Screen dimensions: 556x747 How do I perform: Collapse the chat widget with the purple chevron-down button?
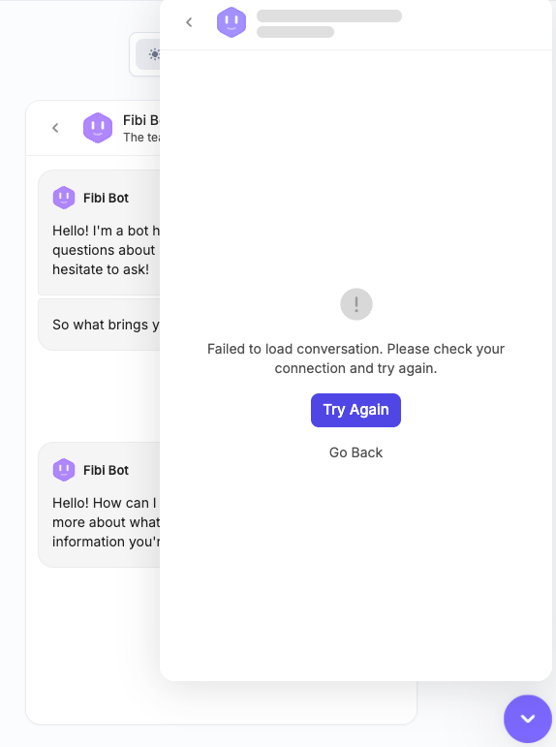(x=528, y=718)
